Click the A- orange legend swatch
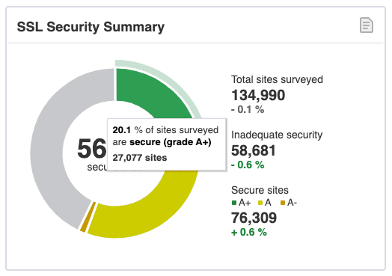Viewport: 392px width, 276px height. pos(283,203)
